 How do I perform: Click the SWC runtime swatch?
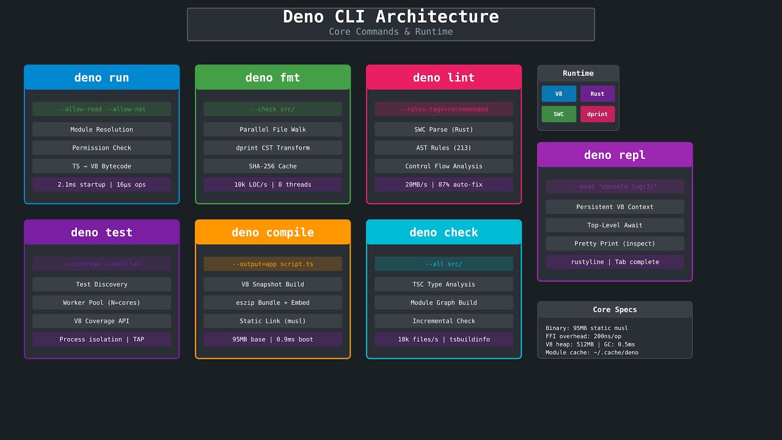pos(559,114)
